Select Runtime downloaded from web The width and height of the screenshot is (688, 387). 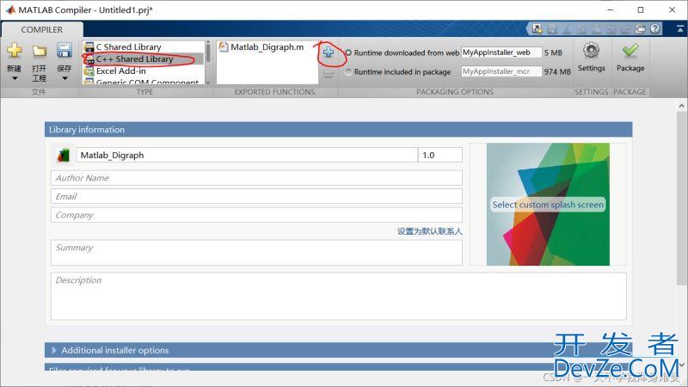point(348,52)
